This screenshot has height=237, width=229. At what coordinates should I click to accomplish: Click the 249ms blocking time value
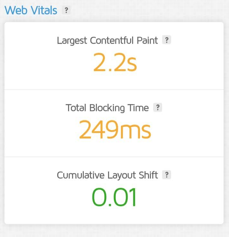point(115,130)
